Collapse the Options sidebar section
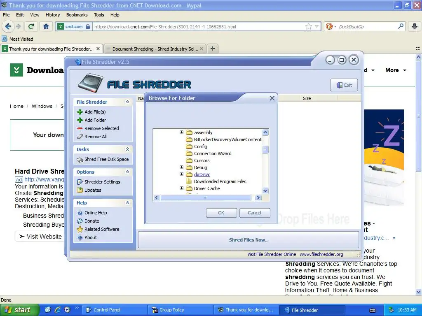This screenshot has width=422, height=316. pos(128,172)
